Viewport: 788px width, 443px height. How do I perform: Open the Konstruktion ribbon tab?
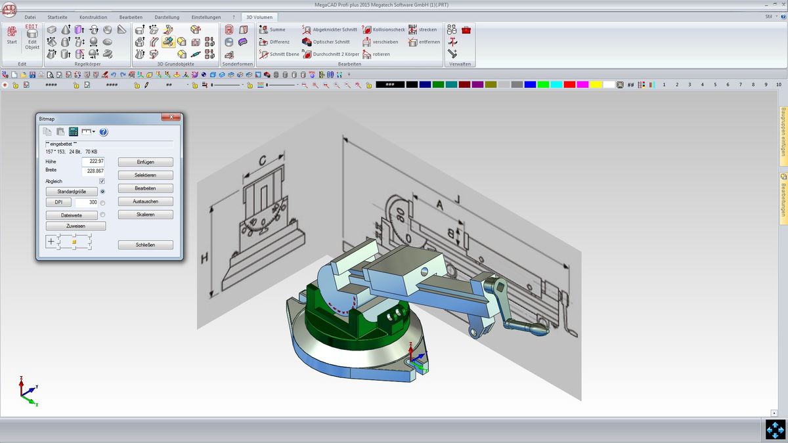tap(93, 17)
